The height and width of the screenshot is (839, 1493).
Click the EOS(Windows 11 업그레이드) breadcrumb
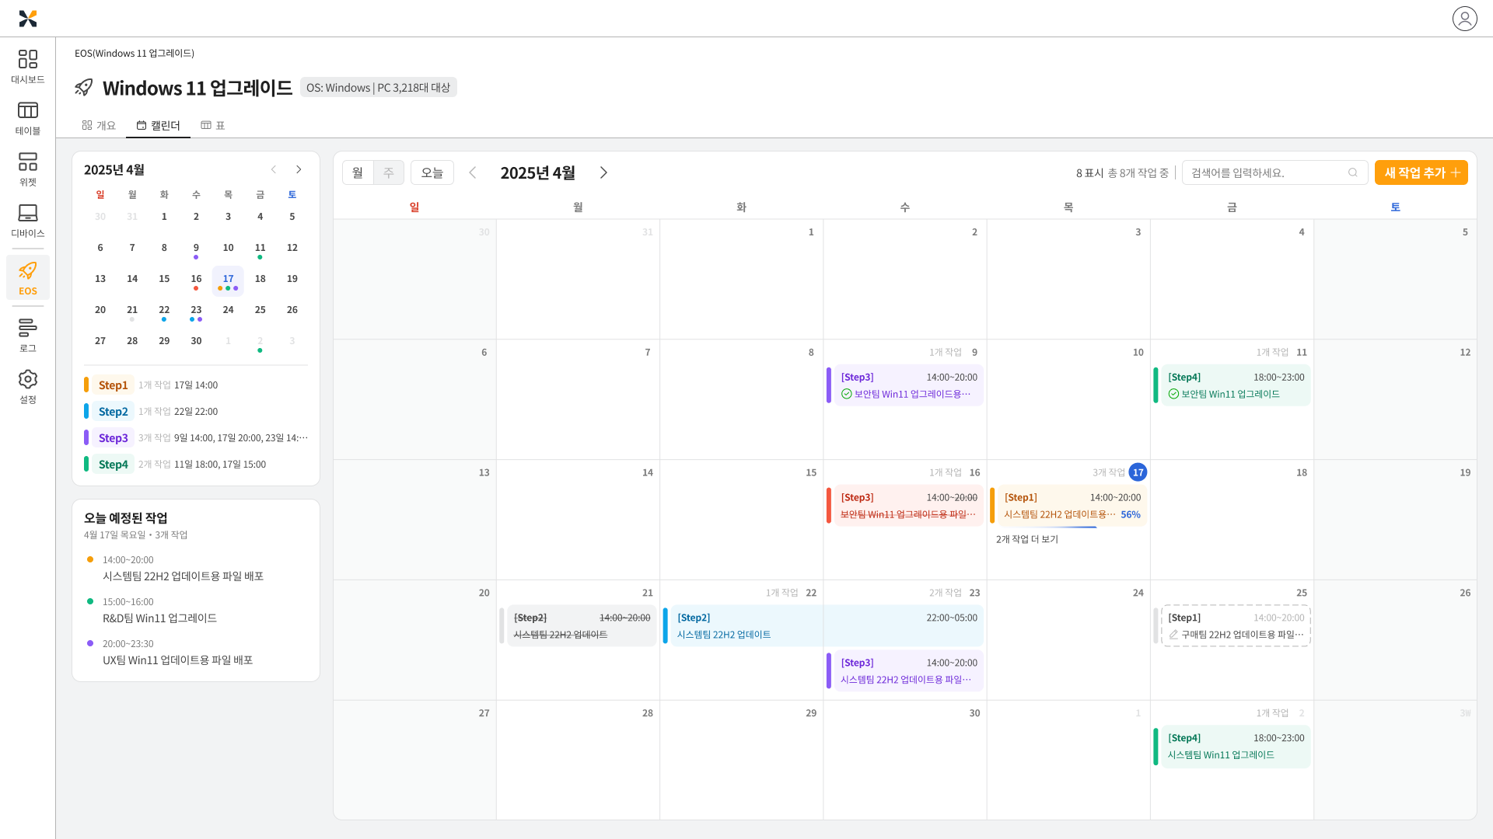[135, 53]
